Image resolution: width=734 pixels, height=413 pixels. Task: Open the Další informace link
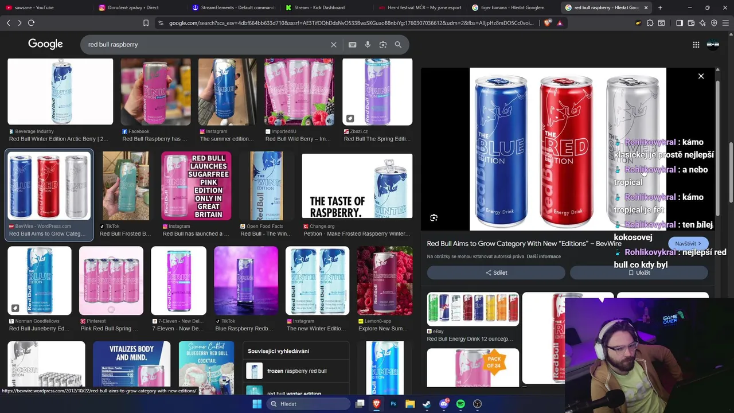click(x=544, y=256)
